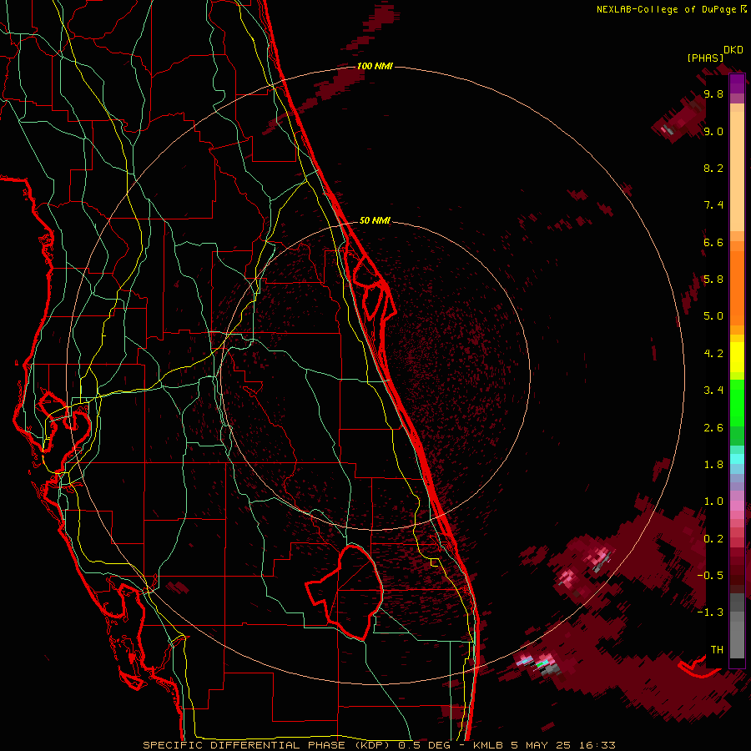Click the 8.2 value on the scale

tap(713, 168)
